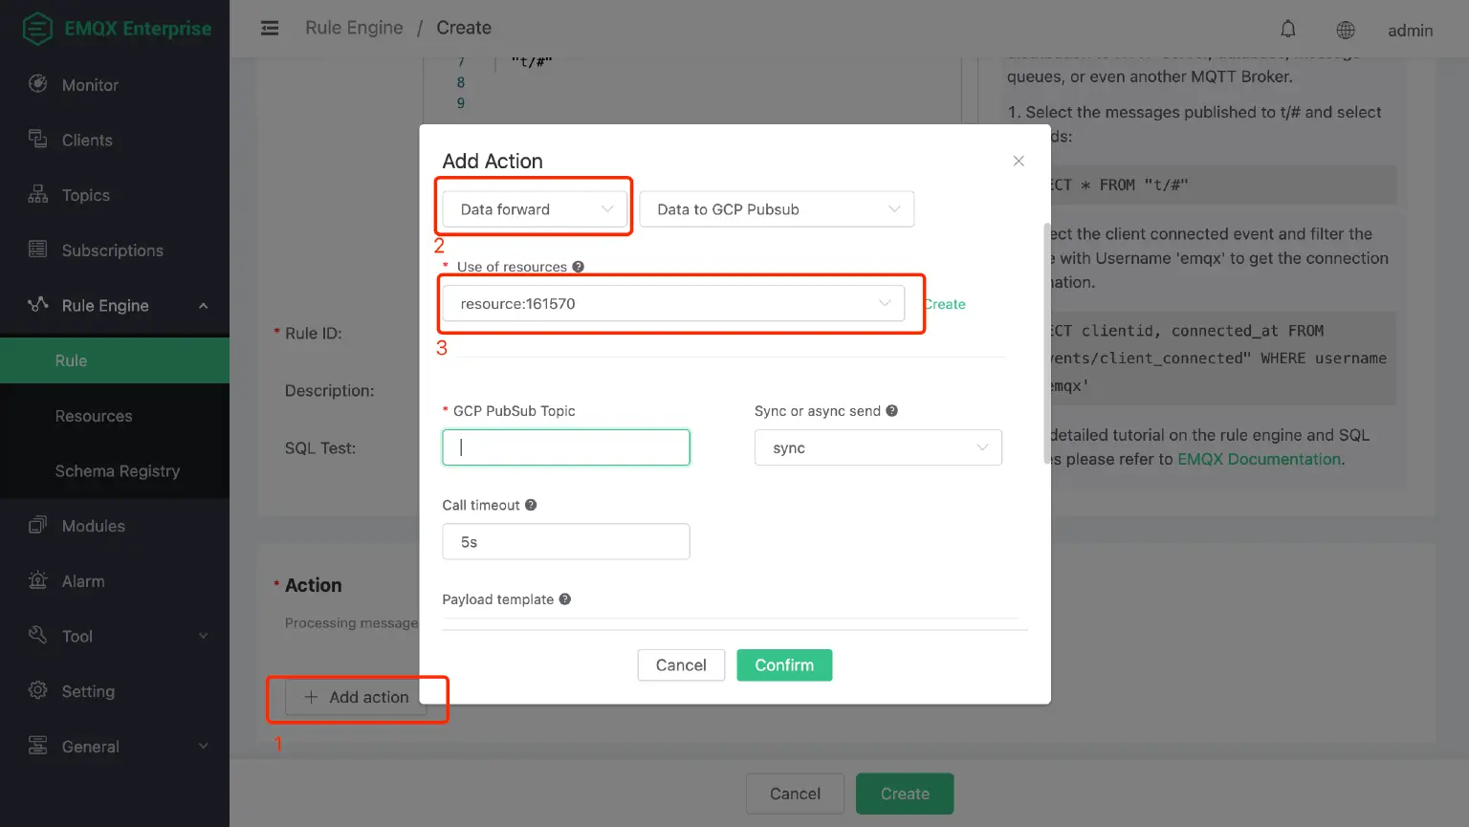Click the page-bottom Cancel button

click(x=795, y=794)
